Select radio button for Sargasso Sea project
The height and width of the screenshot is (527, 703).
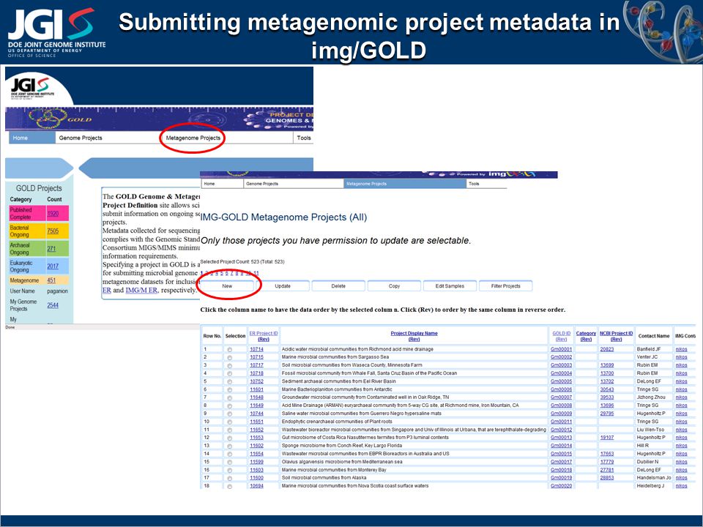click(x=229, y=358)
